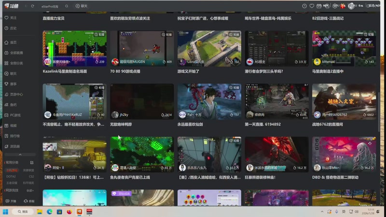Open the 70 80 90游戏点播 stream title

tap(125, 71)
